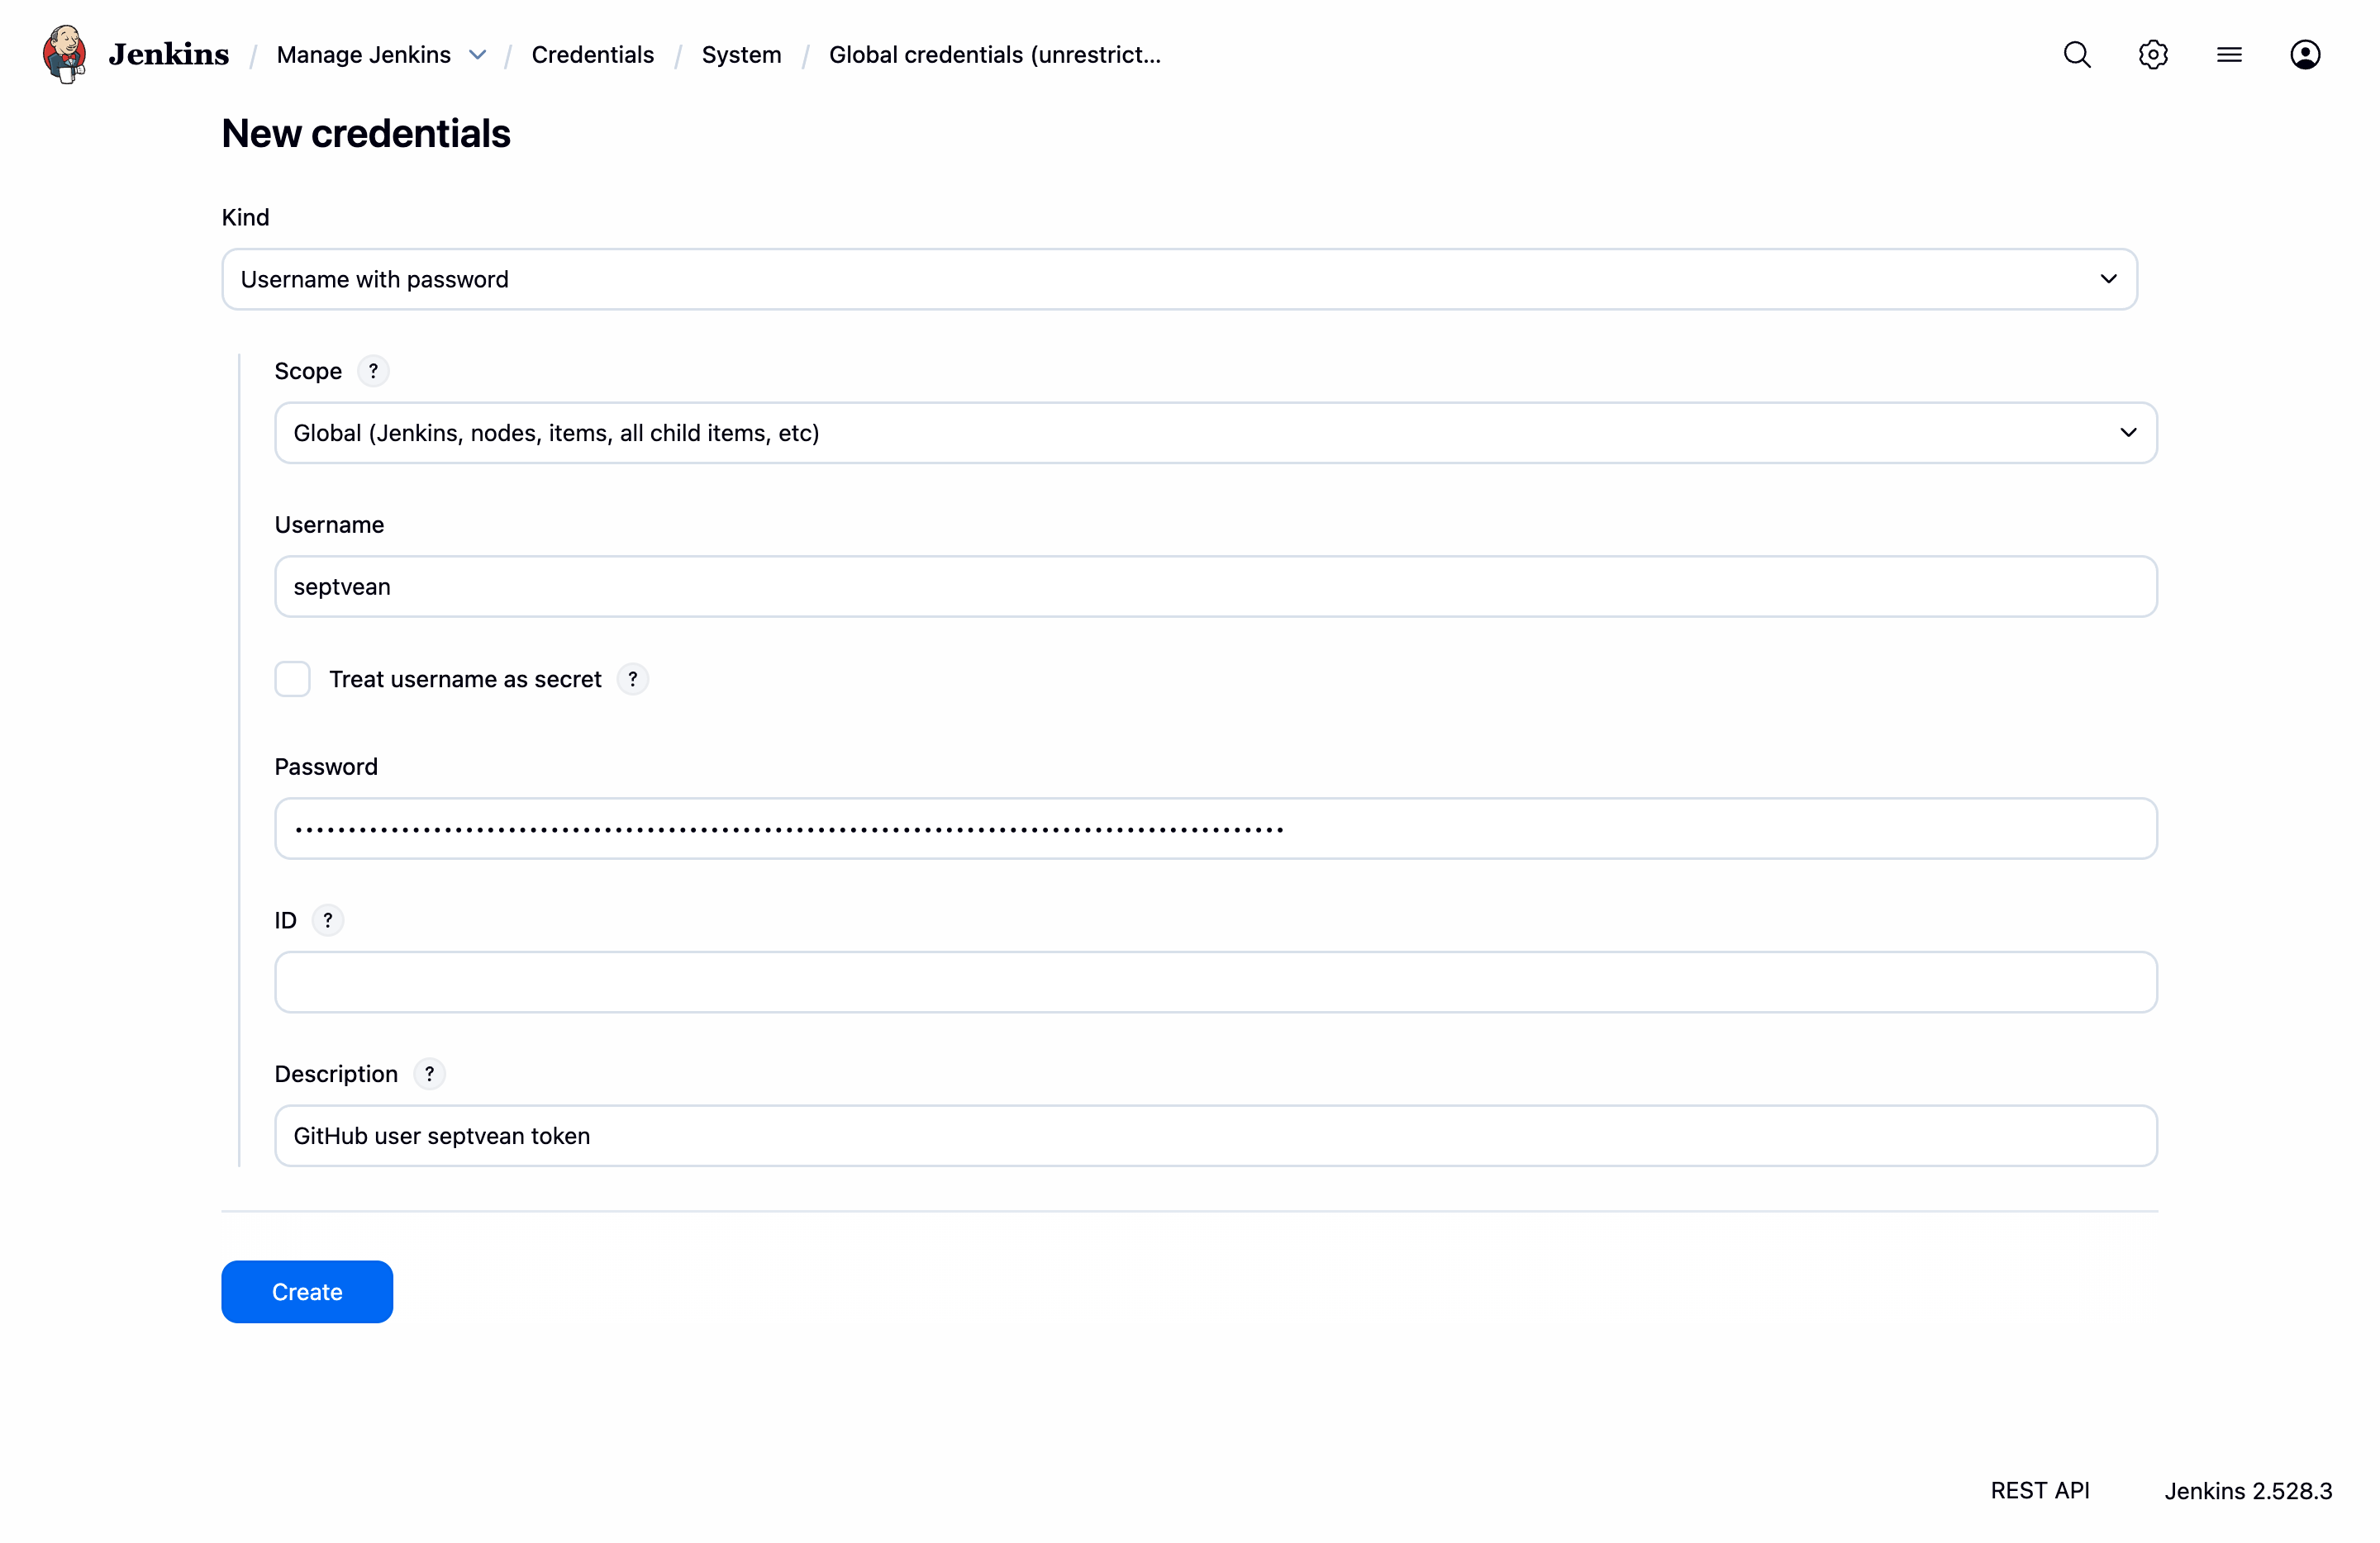Show help for Treat username as secret
Image resolution: width=2380 pixels, height=1543 pixels.
632,680
